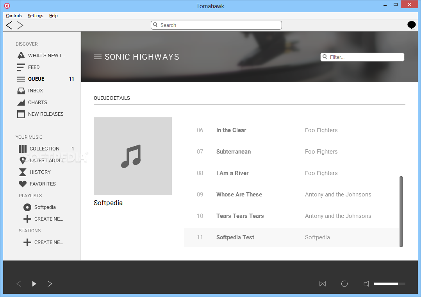Start playback with the play button
Screen dimensions: 421x297
(34, 284)
